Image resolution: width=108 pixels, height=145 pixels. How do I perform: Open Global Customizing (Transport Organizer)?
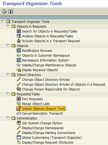(52, 138)
